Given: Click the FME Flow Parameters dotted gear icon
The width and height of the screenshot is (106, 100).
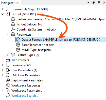Looking at the screenshot, I should (8, 75).
